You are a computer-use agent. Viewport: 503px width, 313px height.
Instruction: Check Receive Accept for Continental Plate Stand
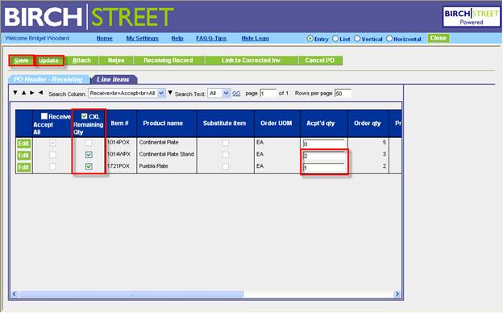(52, 155)
